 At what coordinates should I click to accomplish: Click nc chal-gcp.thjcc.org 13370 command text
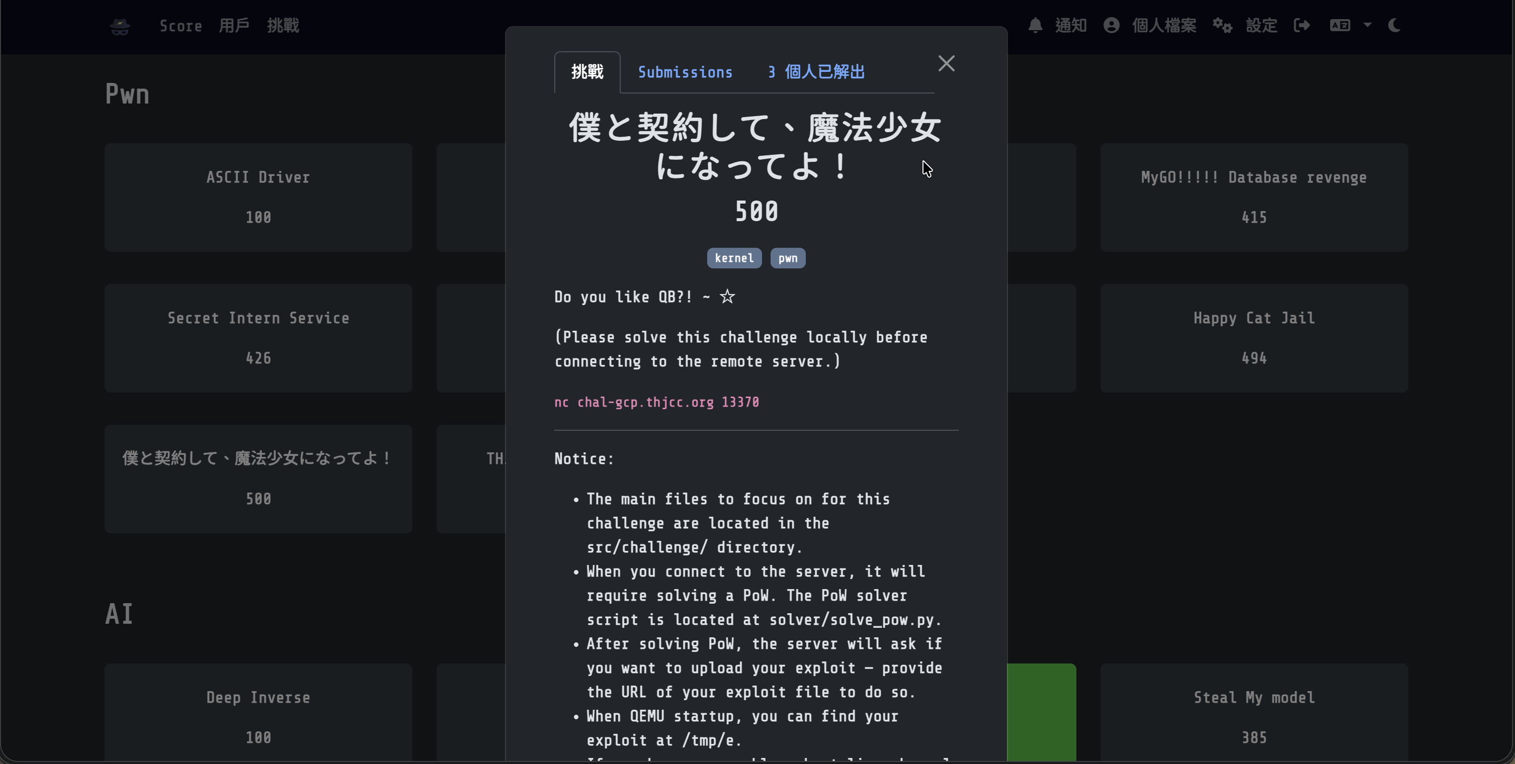pyautogui.click(x=656, y=403)
